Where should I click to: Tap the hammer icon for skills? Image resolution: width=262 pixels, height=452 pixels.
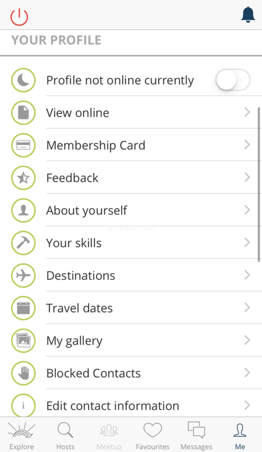(x=23, y=243)
